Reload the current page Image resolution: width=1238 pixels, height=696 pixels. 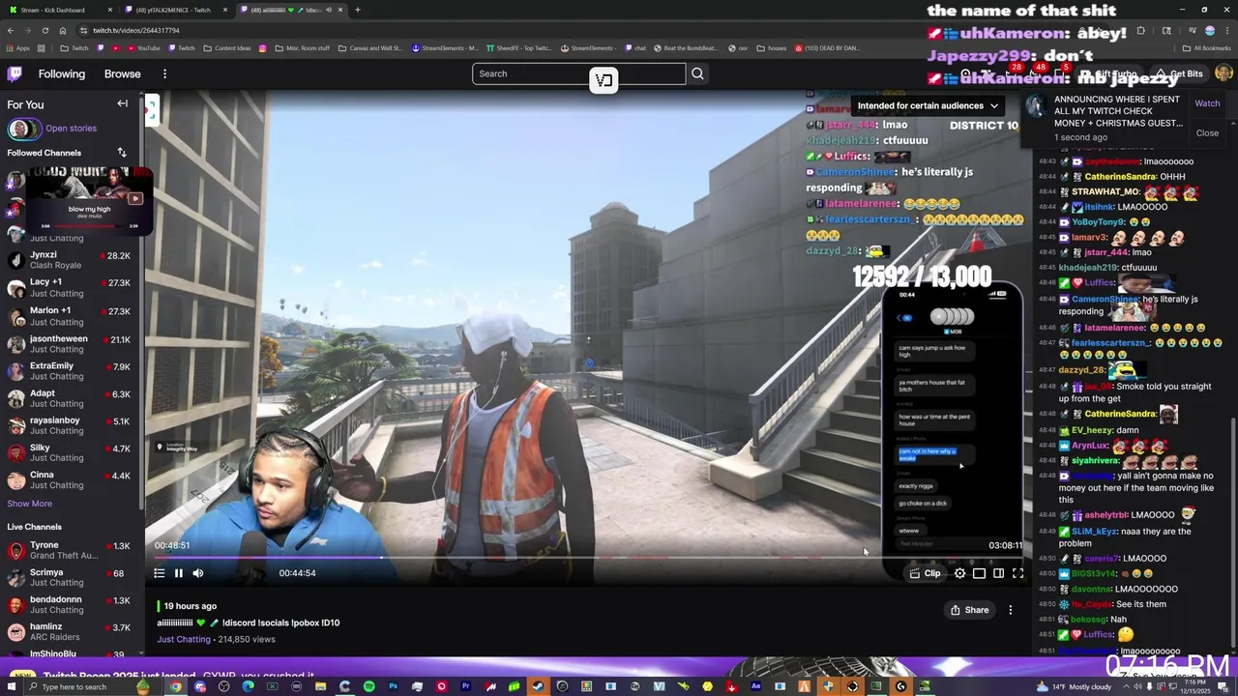tap(44, 30)
